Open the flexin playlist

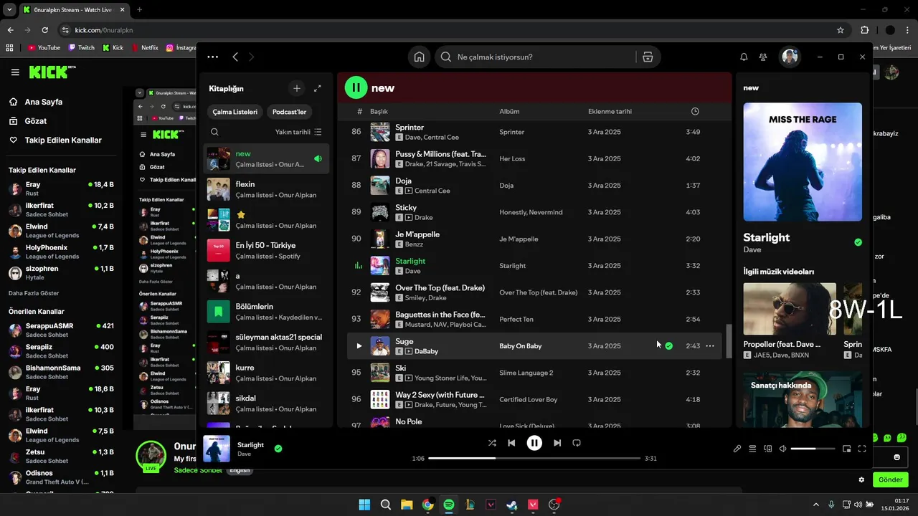point(267,189)
